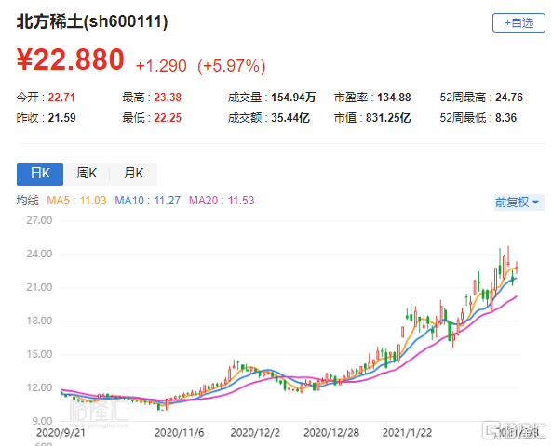Viewport: 552px width, 446px height.
Task: Click the 12.00 price axis label
Action: (39, 387)
